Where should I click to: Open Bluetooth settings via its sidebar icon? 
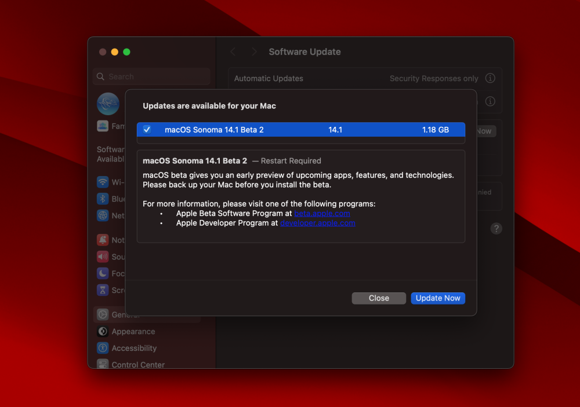click(x=103, y=199)
